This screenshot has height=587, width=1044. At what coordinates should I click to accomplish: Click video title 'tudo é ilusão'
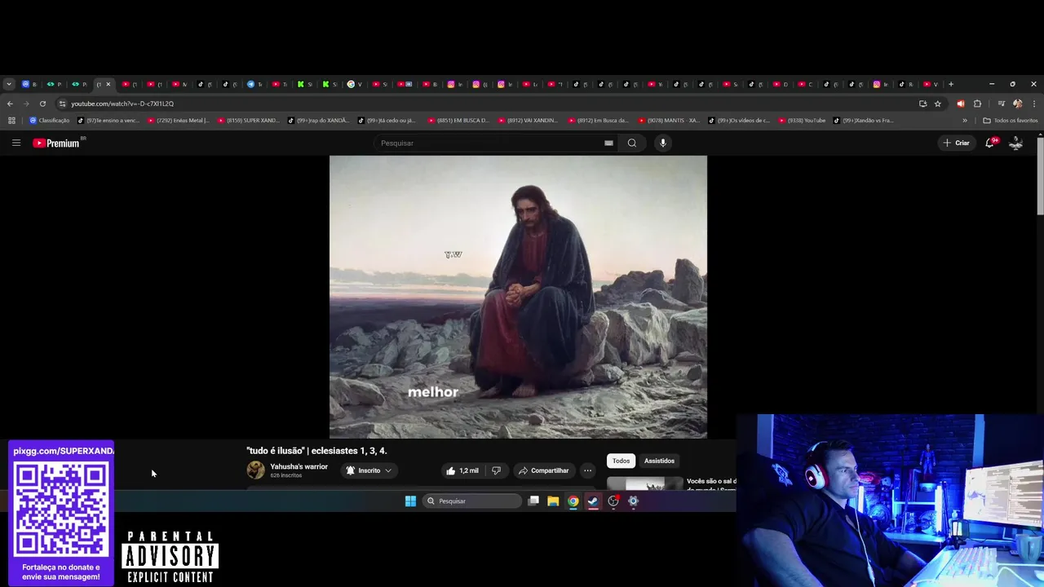[316, 451]
